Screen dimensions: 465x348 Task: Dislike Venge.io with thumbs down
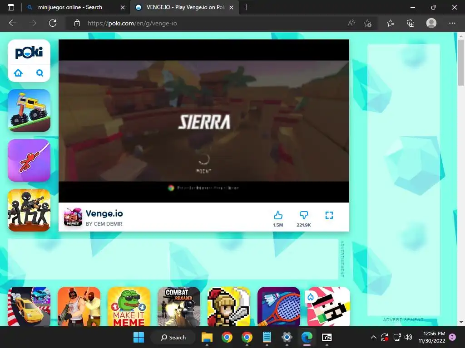click(304, 215)
